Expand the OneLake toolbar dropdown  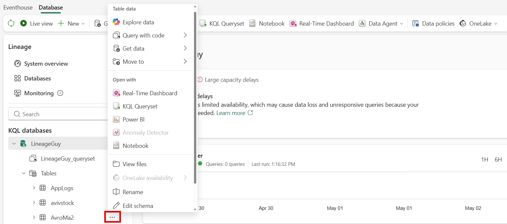478,23
